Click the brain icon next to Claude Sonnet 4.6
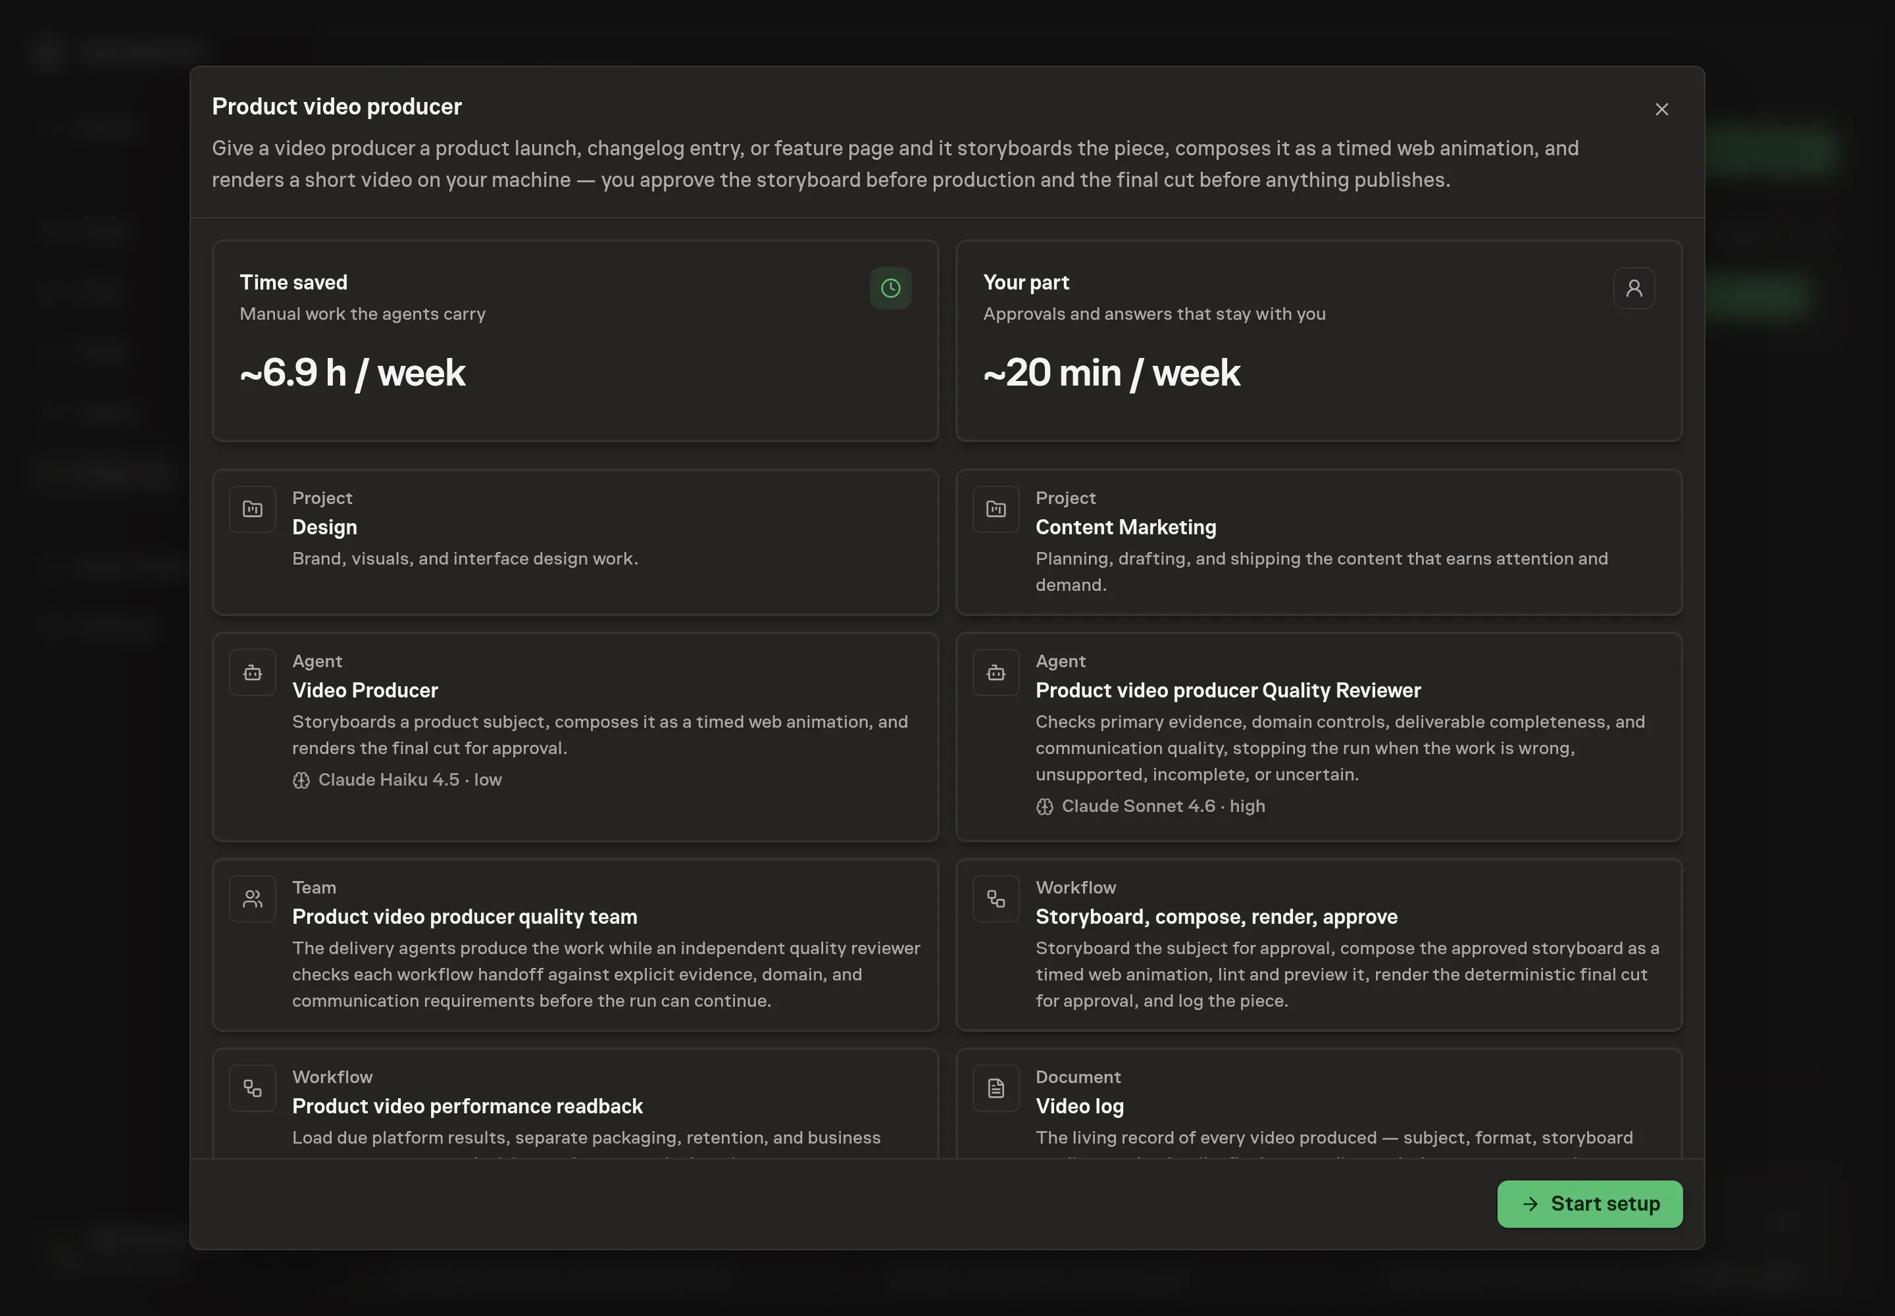The height and width of the screenshot is (1316, 1895). [x=1045, y=807]
